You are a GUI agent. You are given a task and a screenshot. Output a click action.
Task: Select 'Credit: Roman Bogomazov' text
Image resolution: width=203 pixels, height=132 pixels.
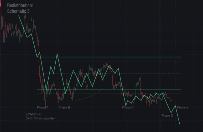[41, 118]
